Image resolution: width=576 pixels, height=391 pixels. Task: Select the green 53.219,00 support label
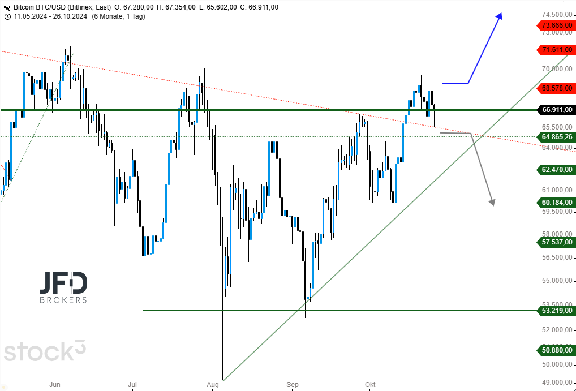(556, 311)
